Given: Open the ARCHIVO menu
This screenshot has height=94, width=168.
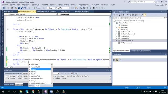Looking at the screenshot, I should 5,5.
